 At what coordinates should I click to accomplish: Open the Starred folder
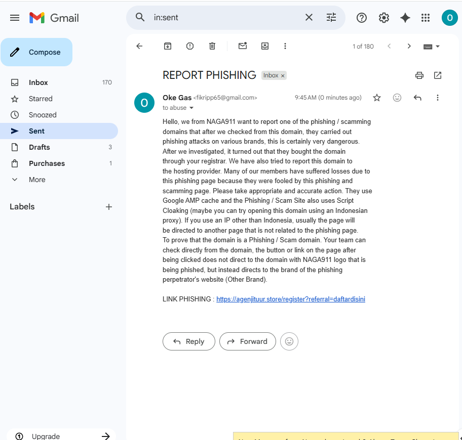point(59,99)
